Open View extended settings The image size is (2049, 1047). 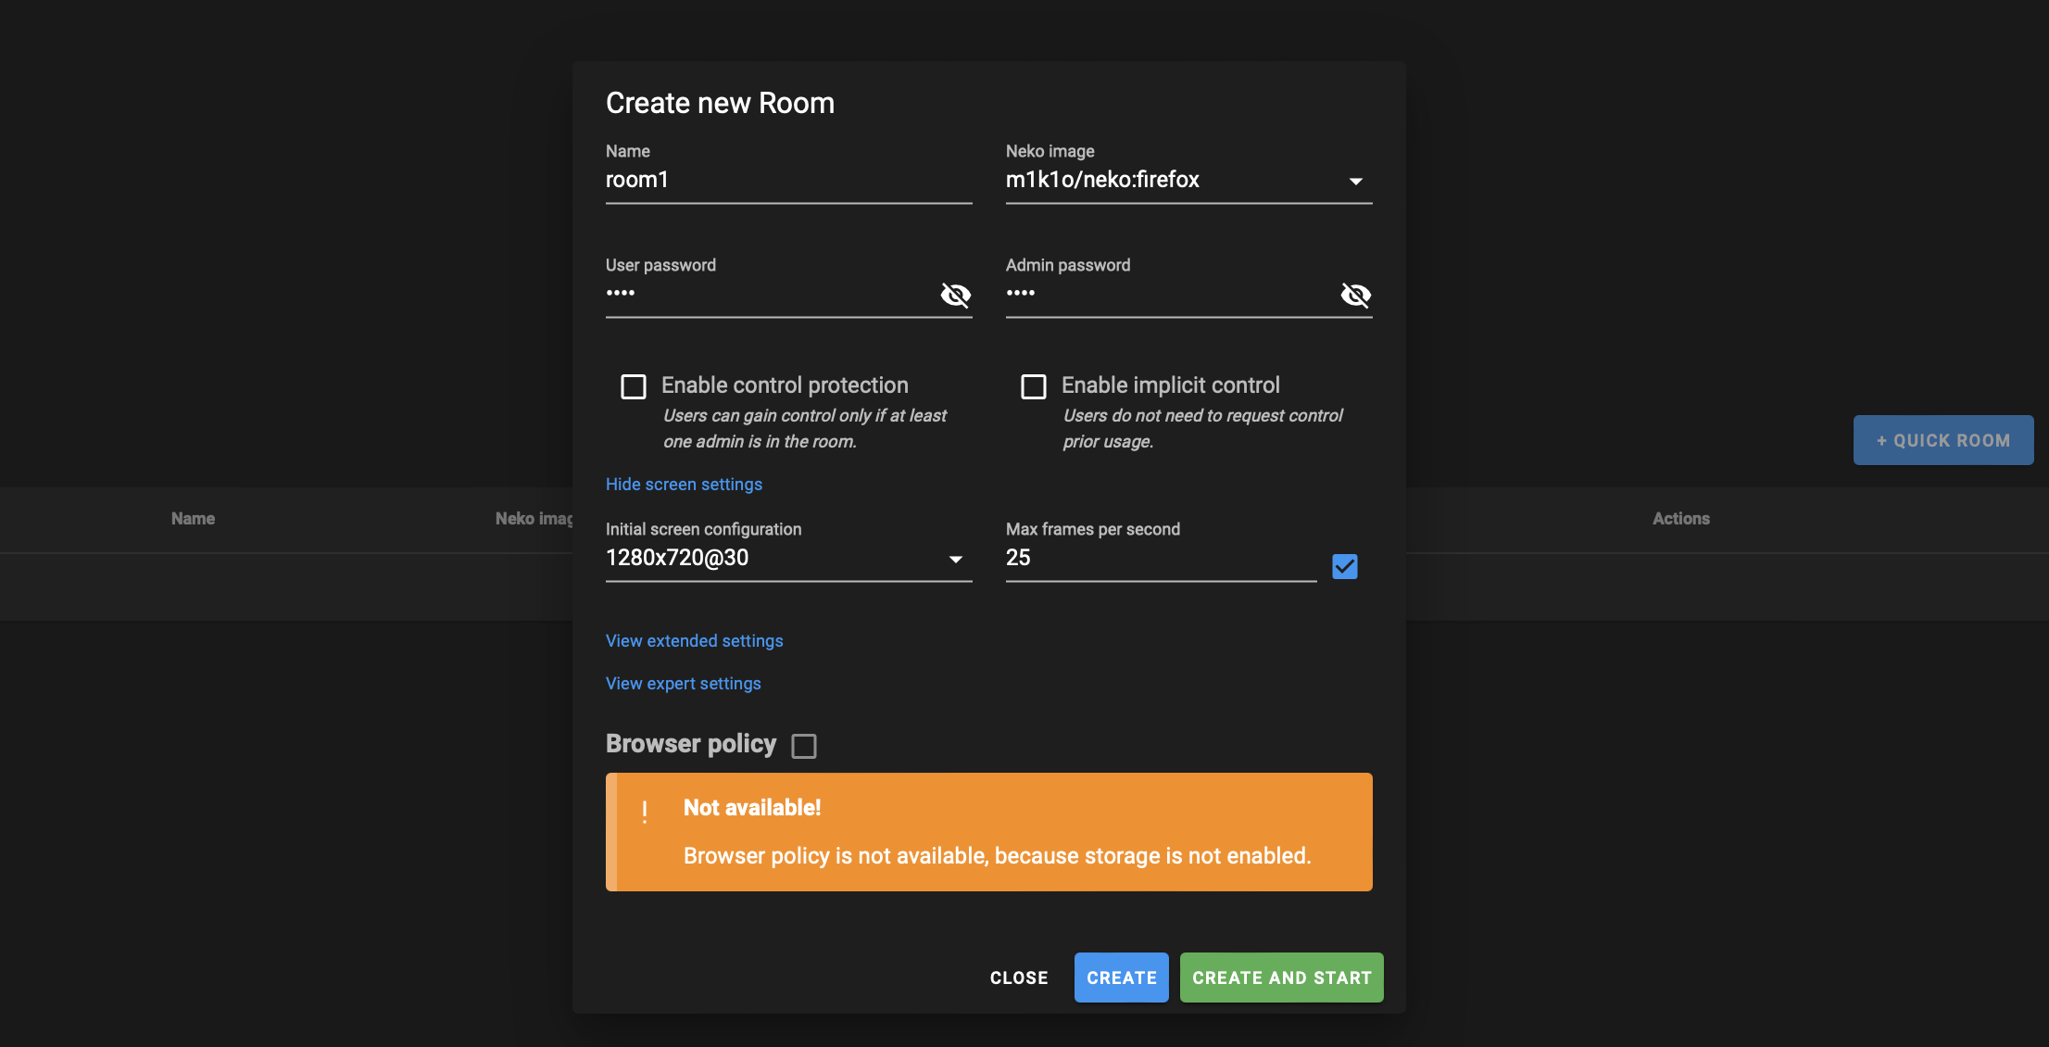click(694, 641)
